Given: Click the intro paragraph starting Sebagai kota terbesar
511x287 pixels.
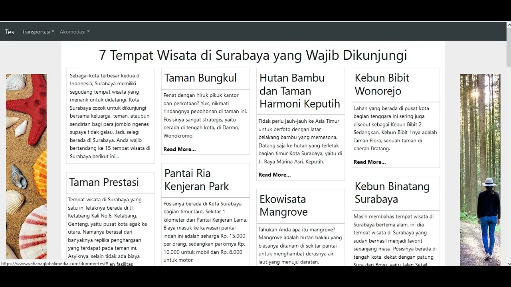Looking at the screenshot, I should tap(110, 116).
